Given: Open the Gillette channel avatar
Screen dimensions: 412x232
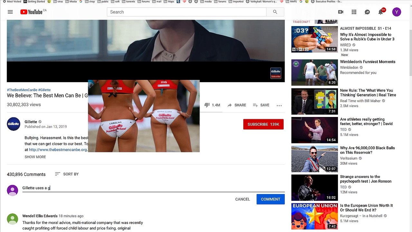Looking at the screenshot, I should click(14, 124).
